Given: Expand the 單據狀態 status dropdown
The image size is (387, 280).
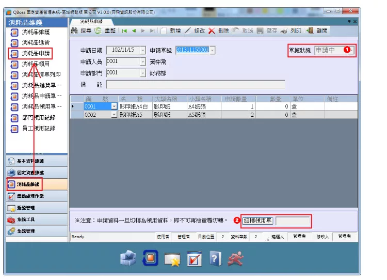Looking at the screenshot, I should point(351,50).
